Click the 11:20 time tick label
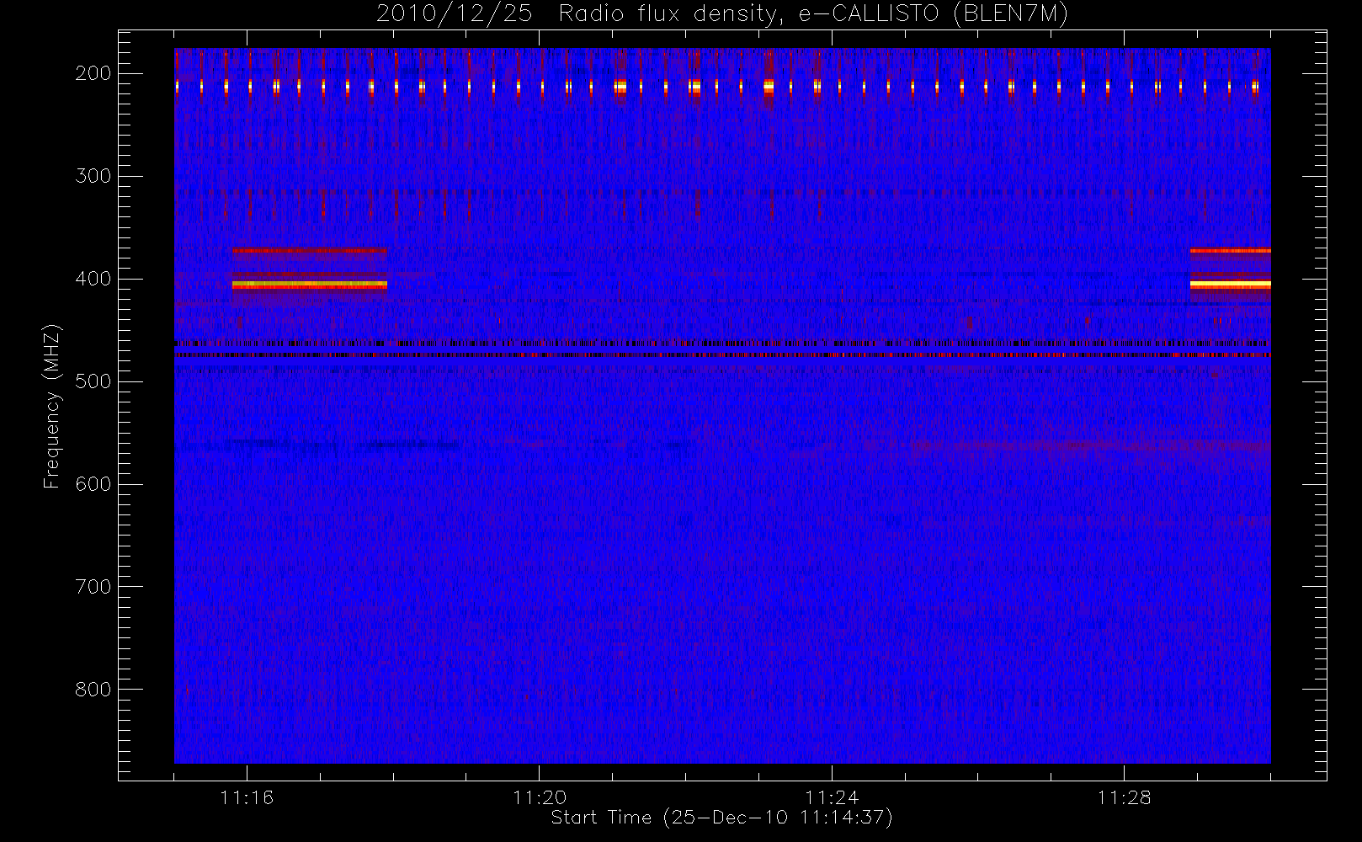Viewport: 1362px width, 842px height. click(x=539, y=797)
